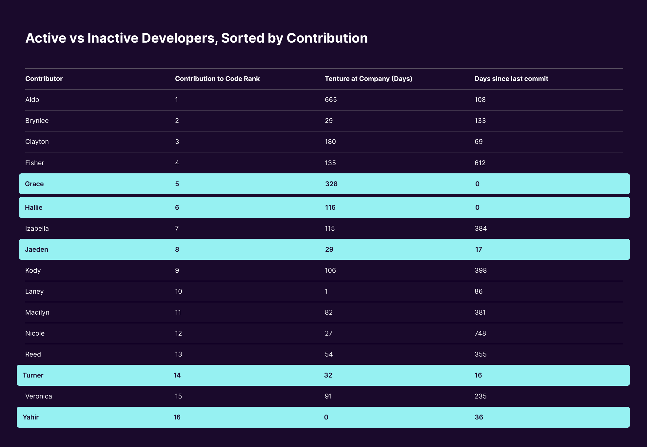Click the Veronica contributor name

click(38, 396)
